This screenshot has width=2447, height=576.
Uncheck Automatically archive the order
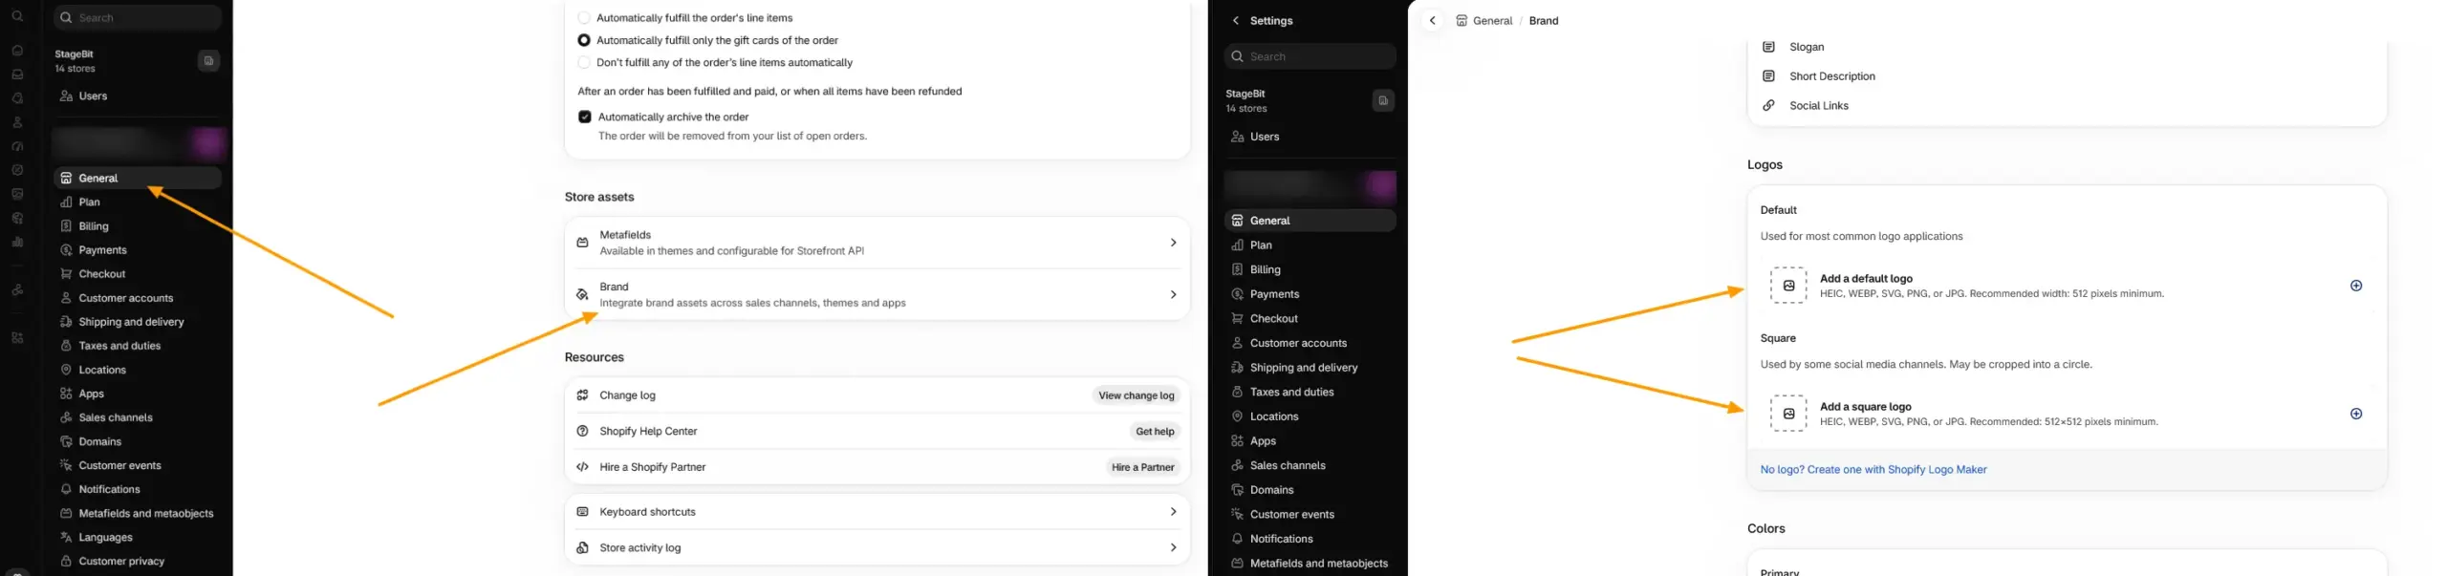tap(585, 117)
